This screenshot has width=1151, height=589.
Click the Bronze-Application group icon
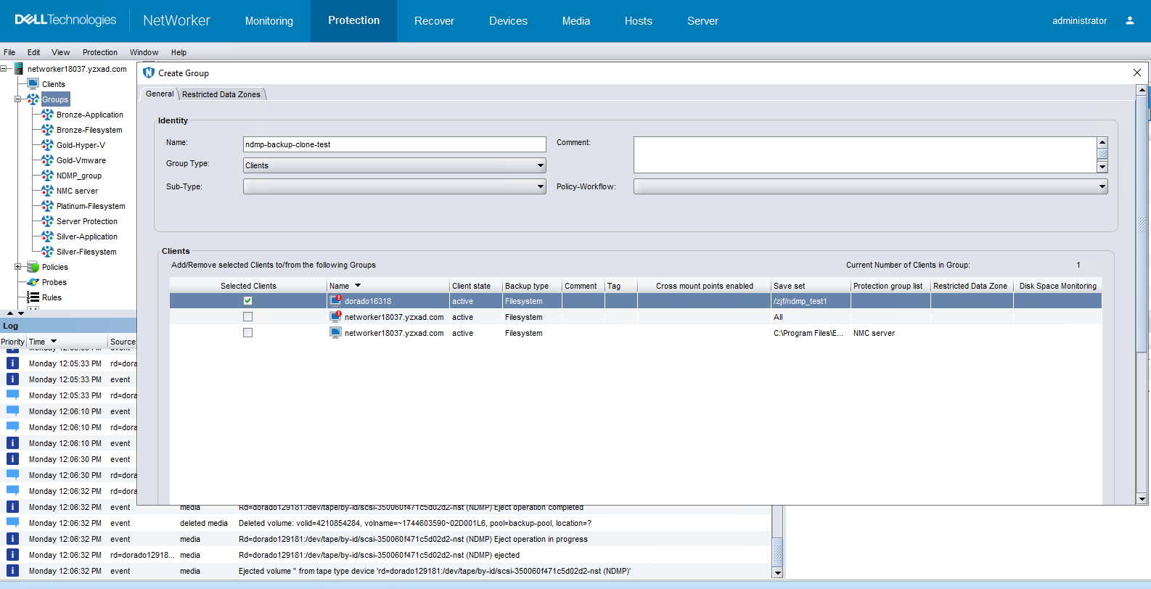point(48,115)
